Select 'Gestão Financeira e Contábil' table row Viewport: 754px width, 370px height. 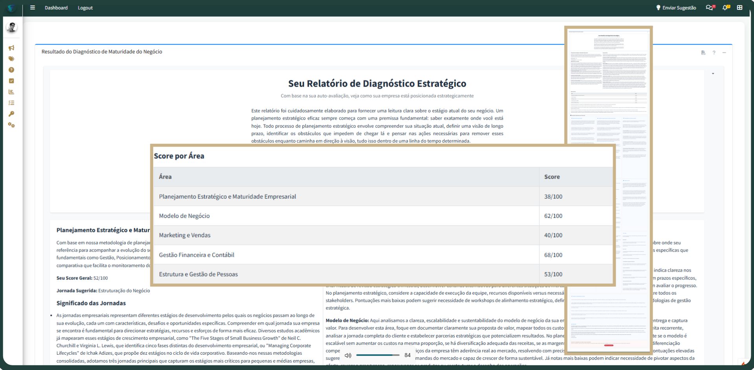(383, 255)
